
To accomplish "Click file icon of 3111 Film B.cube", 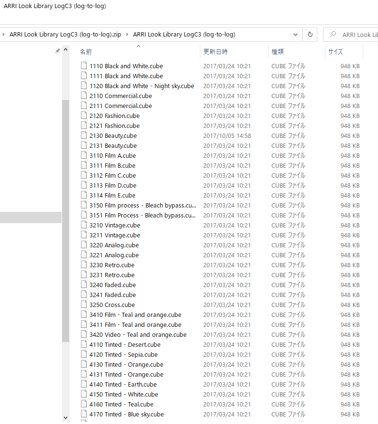I will coord(84,165).
